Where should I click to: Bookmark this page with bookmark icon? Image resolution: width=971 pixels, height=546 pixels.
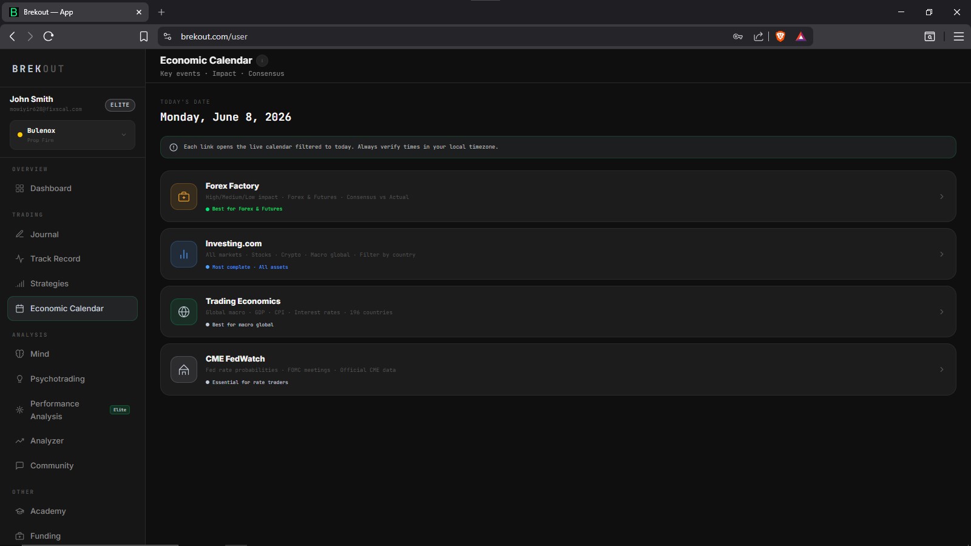pos(144,36)
